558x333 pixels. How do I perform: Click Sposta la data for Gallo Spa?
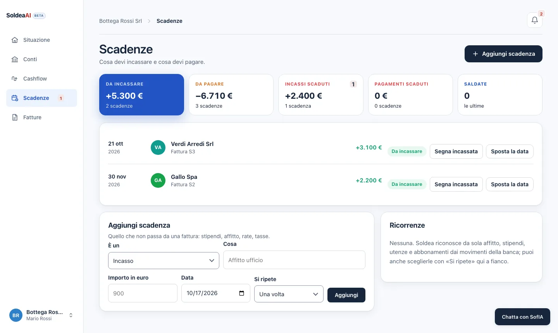510,184
